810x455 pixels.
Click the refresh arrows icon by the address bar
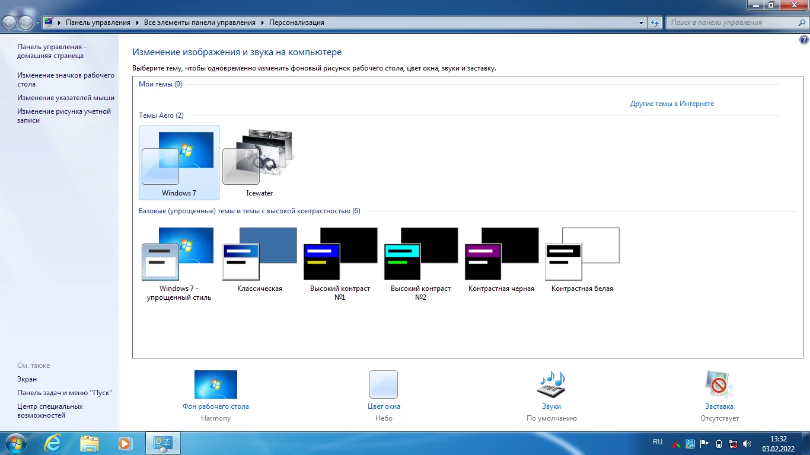(655, 23)
